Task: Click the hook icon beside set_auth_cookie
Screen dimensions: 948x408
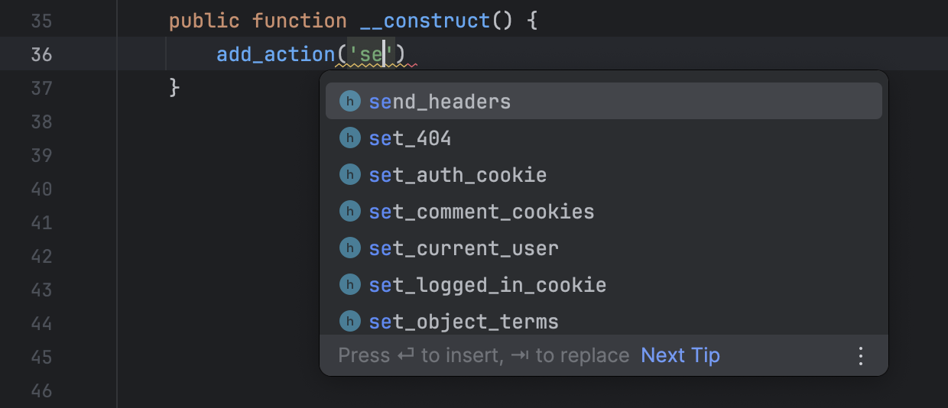Action: (349, 175)
